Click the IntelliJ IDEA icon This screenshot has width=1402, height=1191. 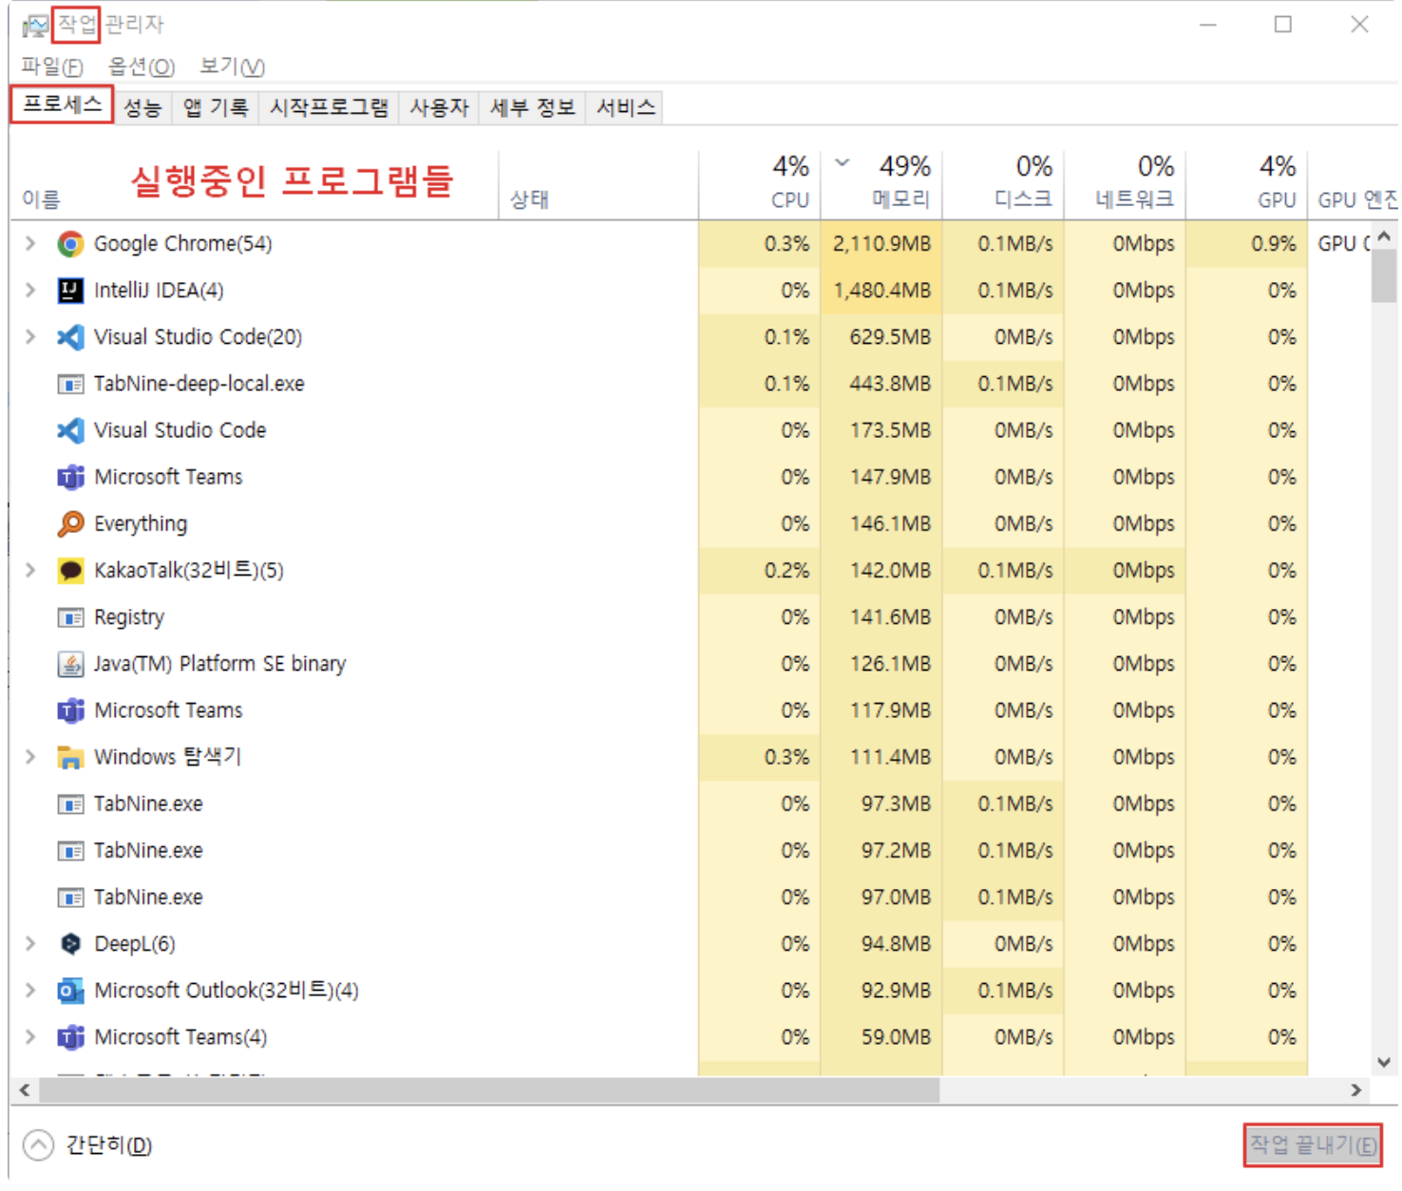coord(70,291)
